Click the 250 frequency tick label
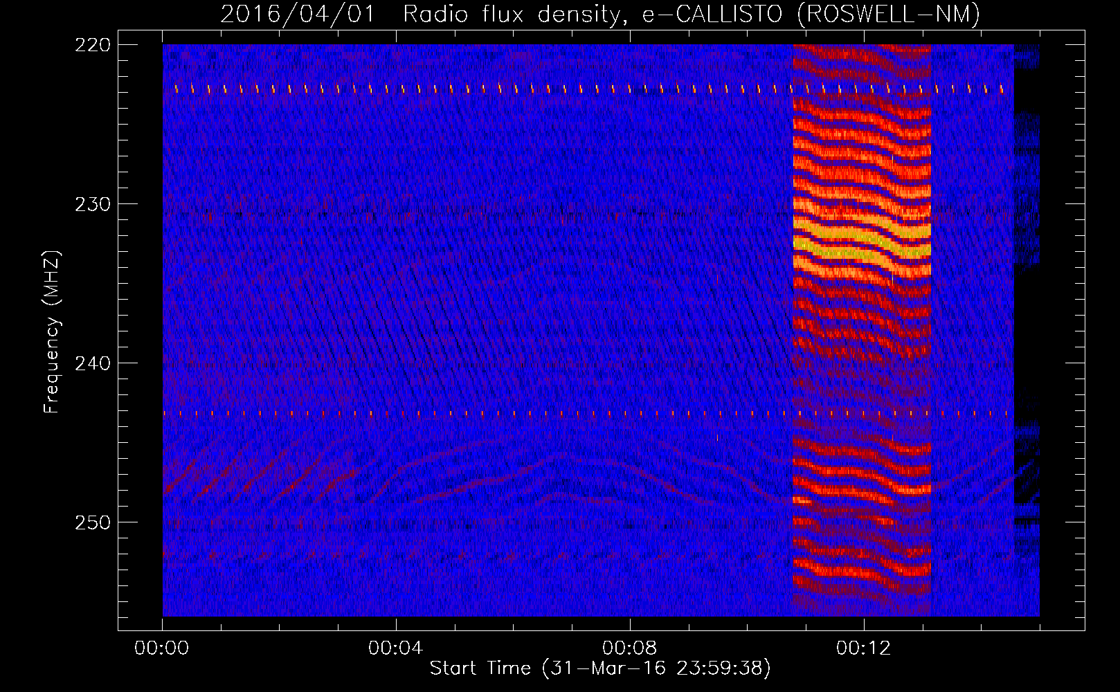The width and height of the screenshot is (1120, 692). click(x=93, y=522)
